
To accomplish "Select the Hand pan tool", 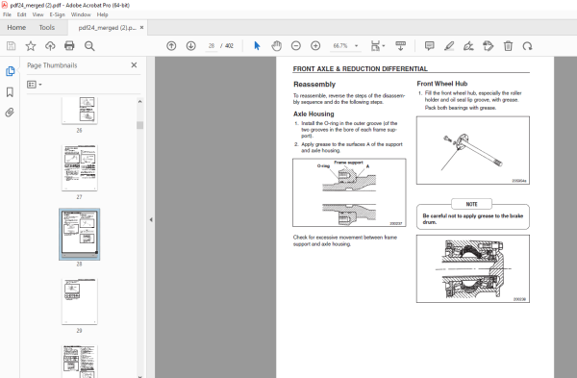I will coord(276,46).
